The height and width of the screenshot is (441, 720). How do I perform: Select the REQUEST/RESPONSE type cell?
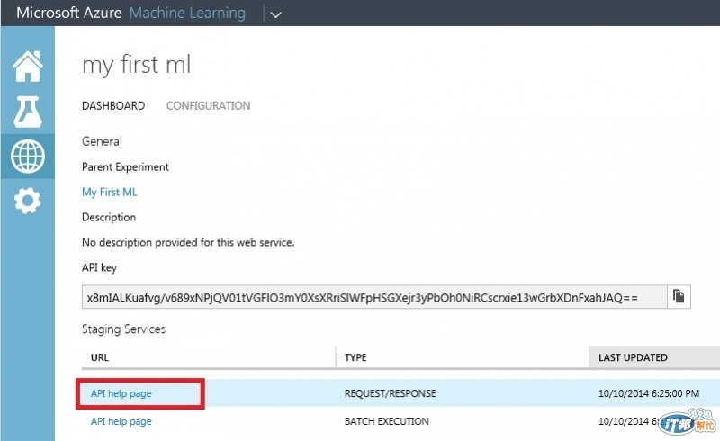coord(391,393)
